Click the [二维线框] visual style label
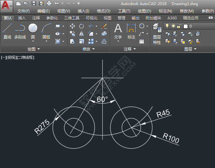The image size is (215, 168). click(x=26, y=57)
